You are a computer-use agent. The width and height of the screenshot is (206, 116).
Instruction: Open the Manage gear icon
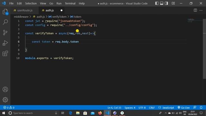(x=5, y=100)
